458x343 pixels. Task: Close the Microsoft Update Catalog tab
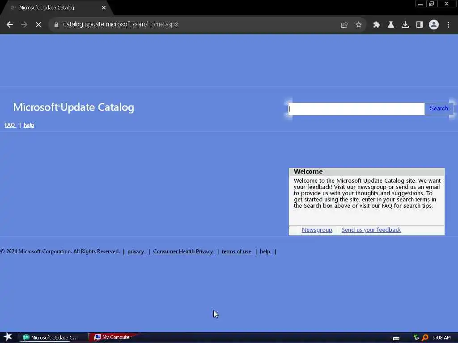(104, 8)
